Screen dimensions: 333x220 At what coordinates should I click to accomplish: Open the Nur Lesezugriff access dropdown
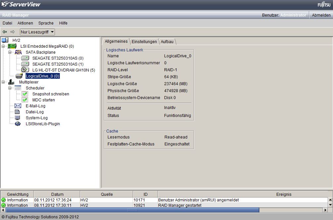[37, 32]
